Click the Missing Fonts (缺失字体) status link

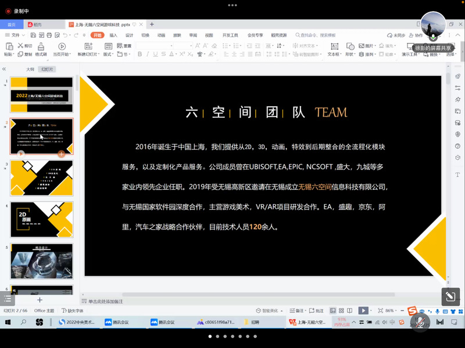pyautogui.click(x=73, y=310)
